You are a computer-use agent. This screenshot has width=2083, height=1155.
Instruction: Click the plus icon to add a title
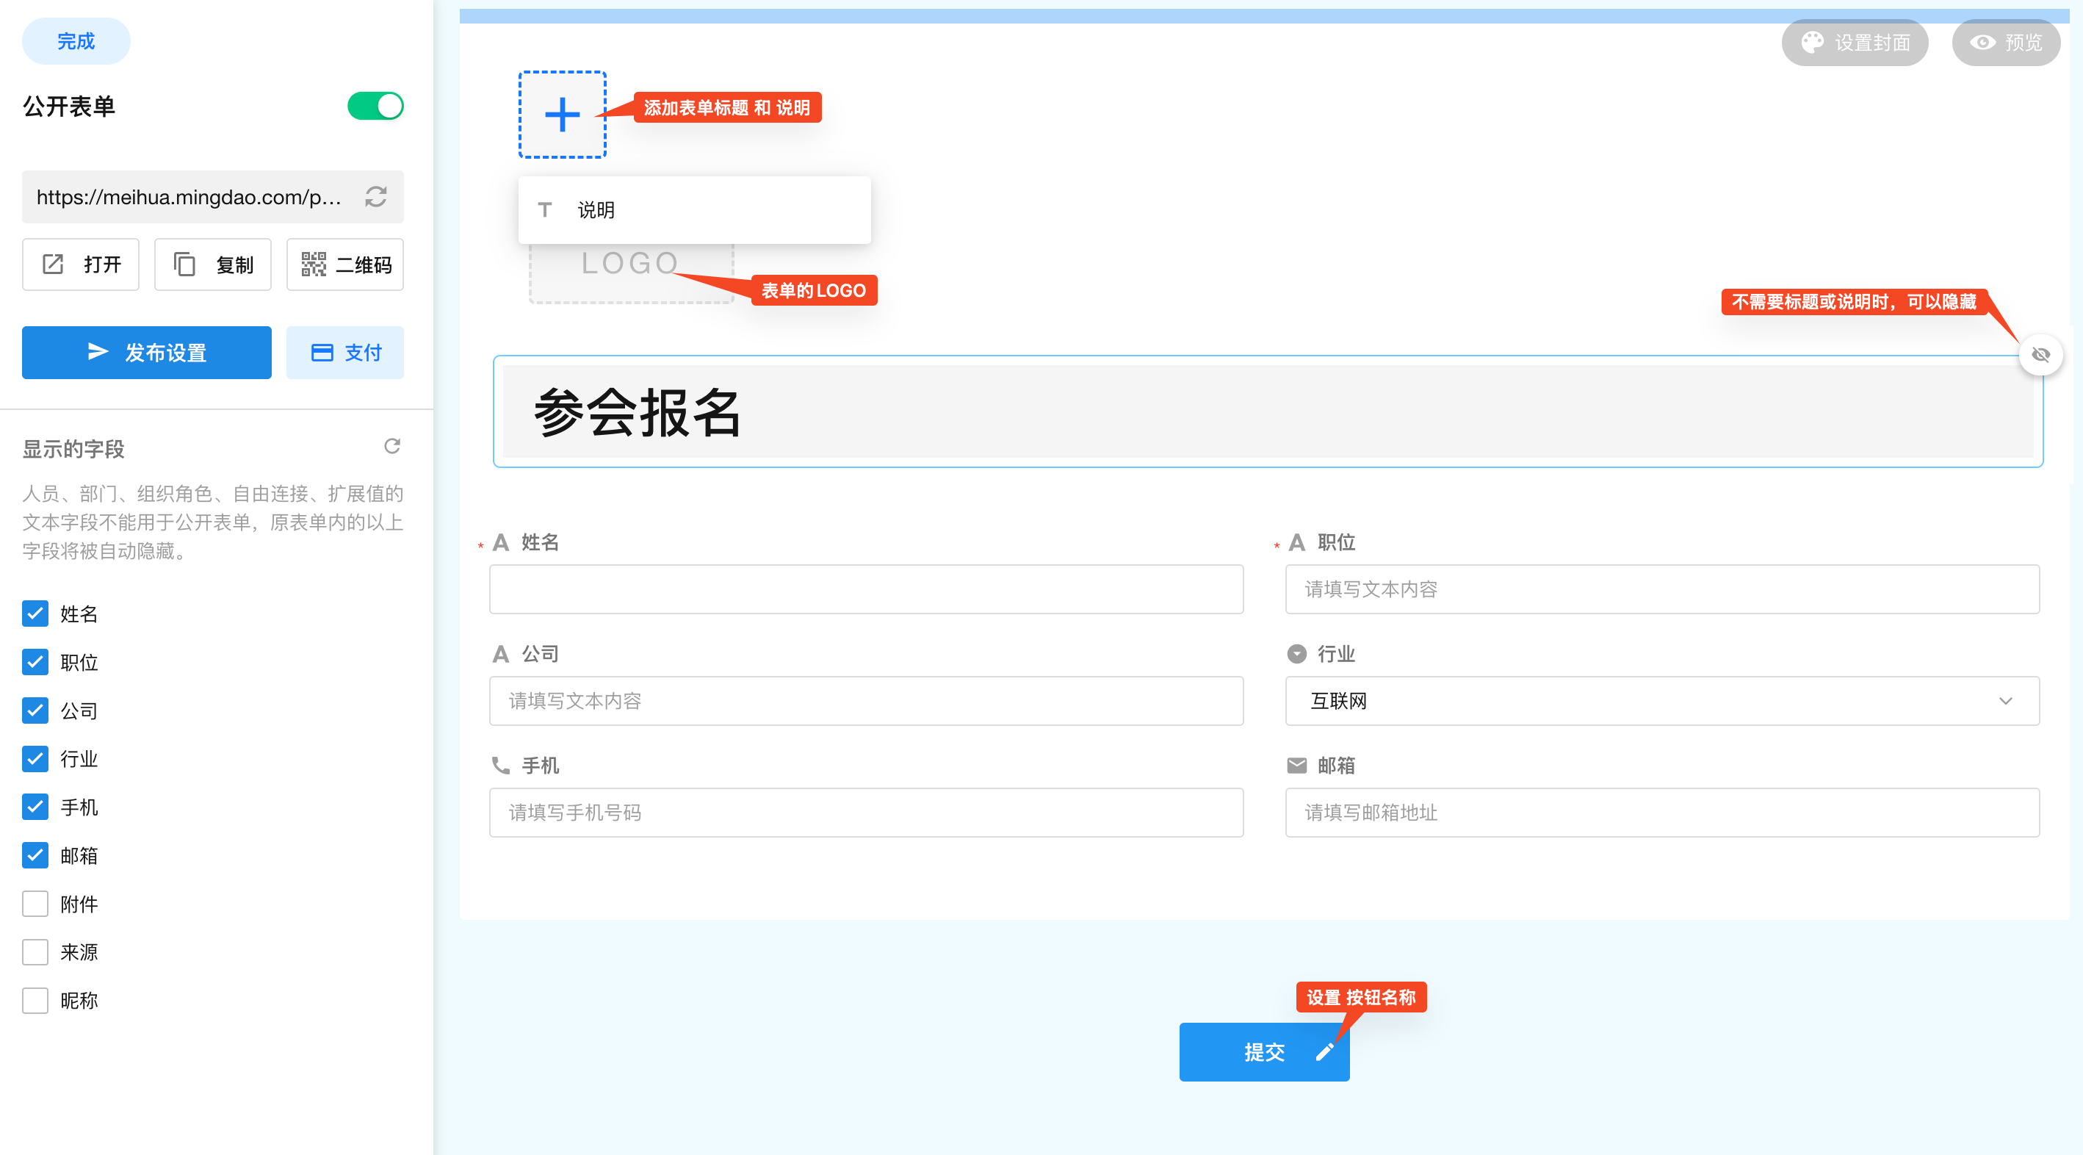[562, 115]
